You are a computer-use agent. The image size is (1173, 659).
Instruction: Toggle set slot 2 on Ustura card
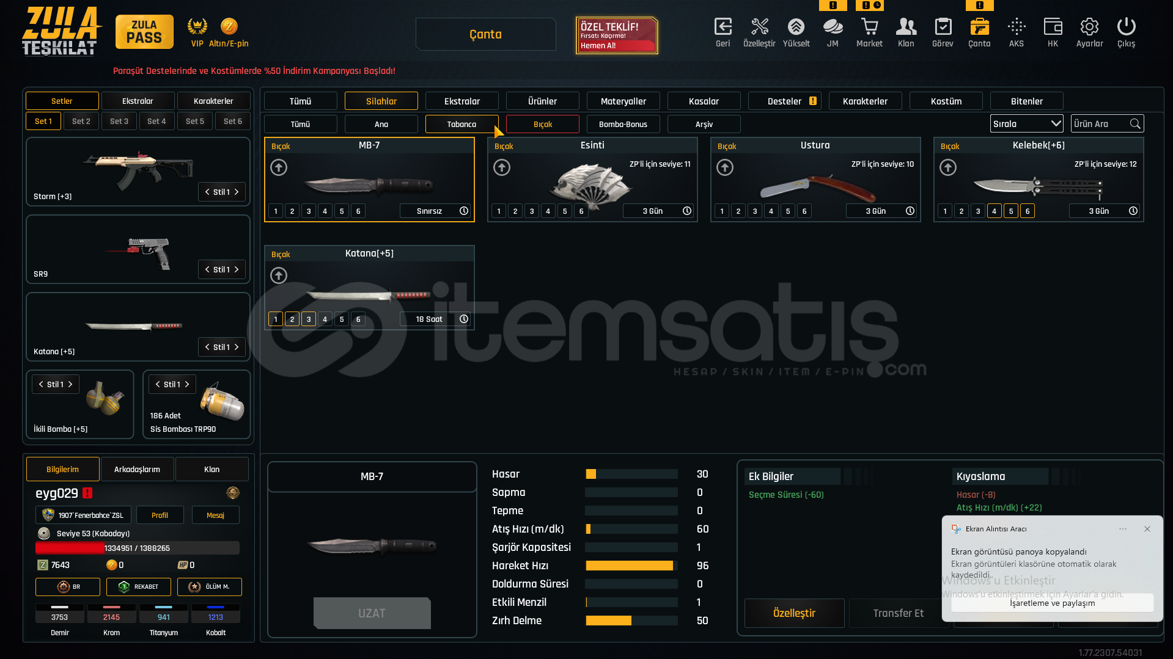click(x=738, y=211)
